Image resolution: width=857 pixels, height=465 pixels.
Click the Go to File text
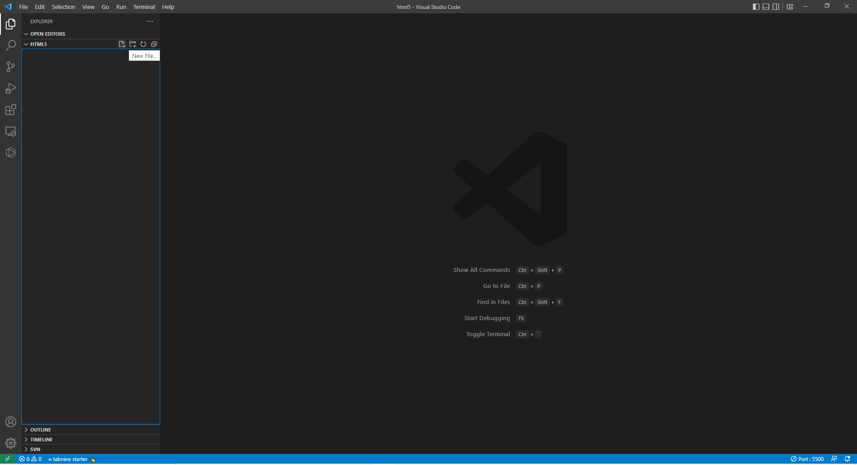(496, 286)
